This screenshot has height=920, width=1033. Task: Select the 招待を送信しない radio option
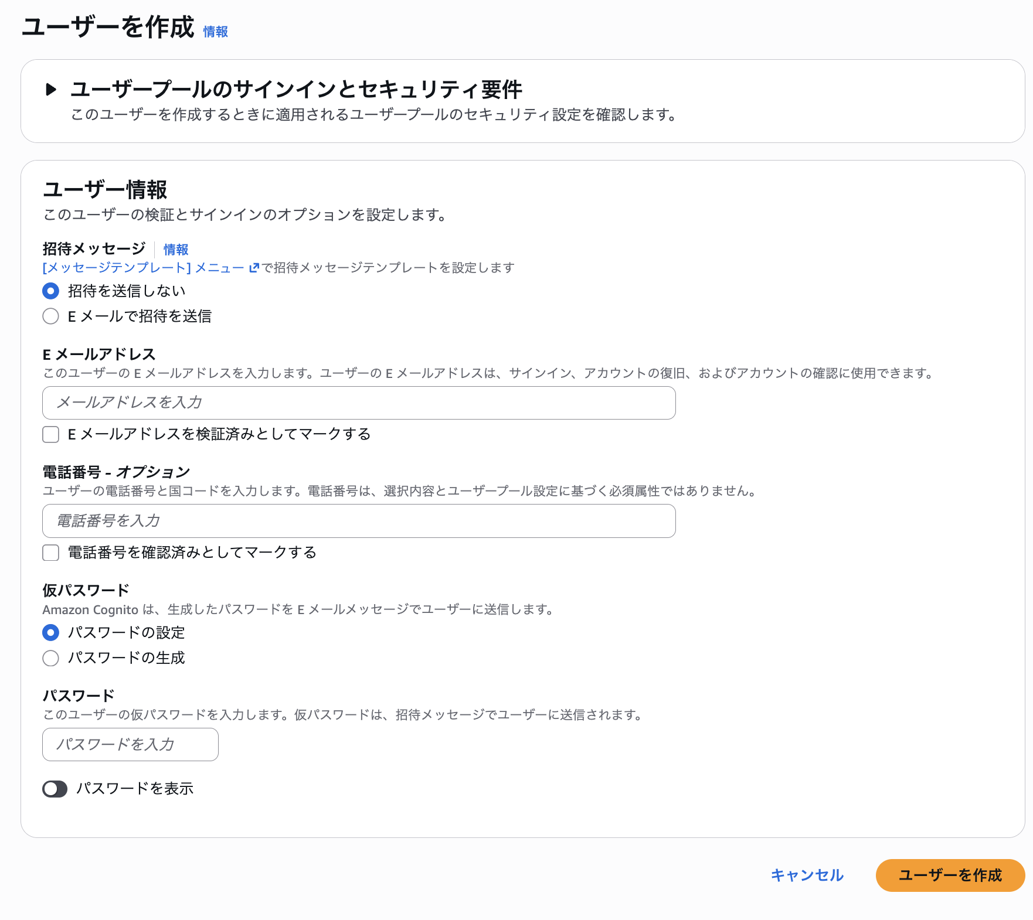pyautogui.click(x=51, y=291)
